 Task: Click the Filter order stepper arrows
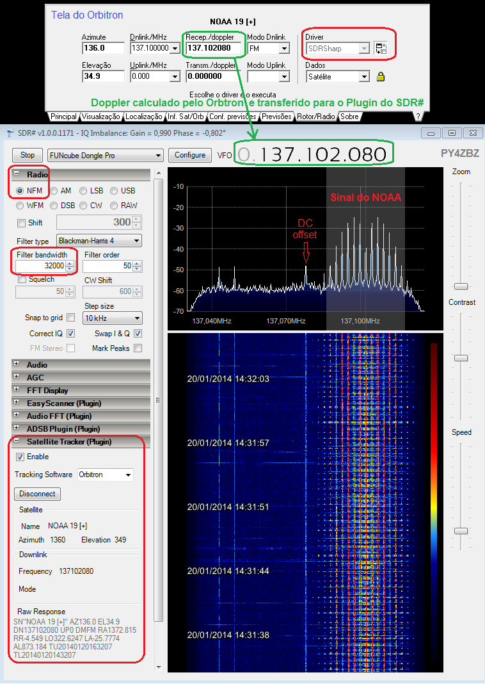point(138,266)
